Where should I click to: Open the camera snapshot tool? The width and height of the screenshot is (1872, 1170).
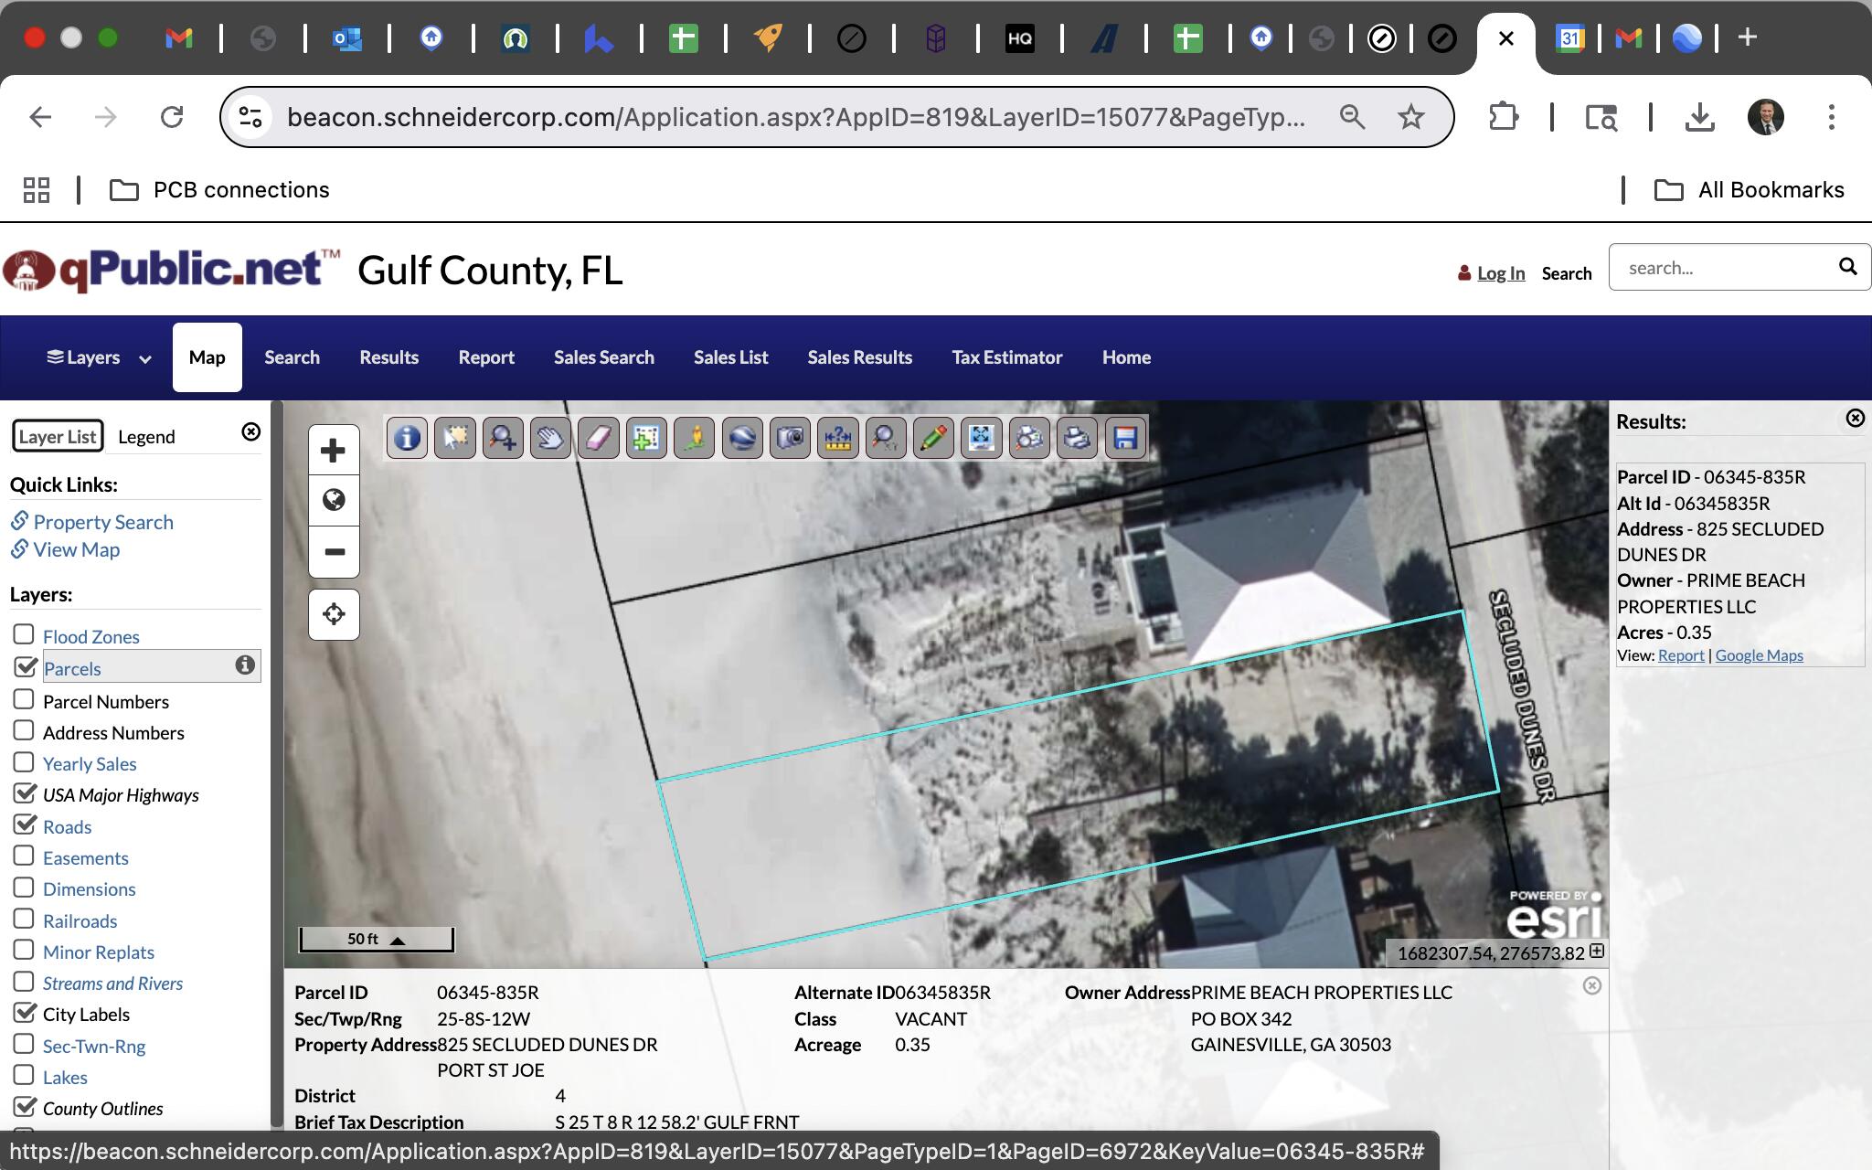point(790,438)
